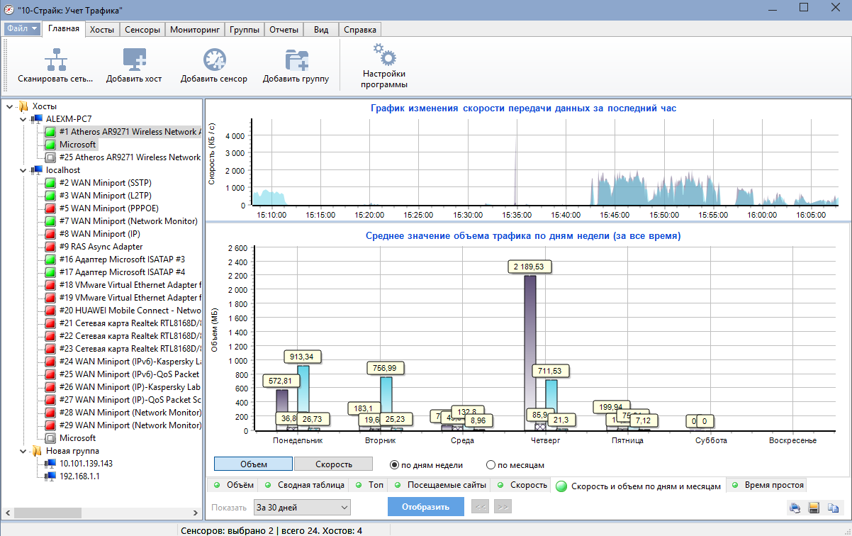
Task: Click the Отобразить button
Action: (426, 507)
